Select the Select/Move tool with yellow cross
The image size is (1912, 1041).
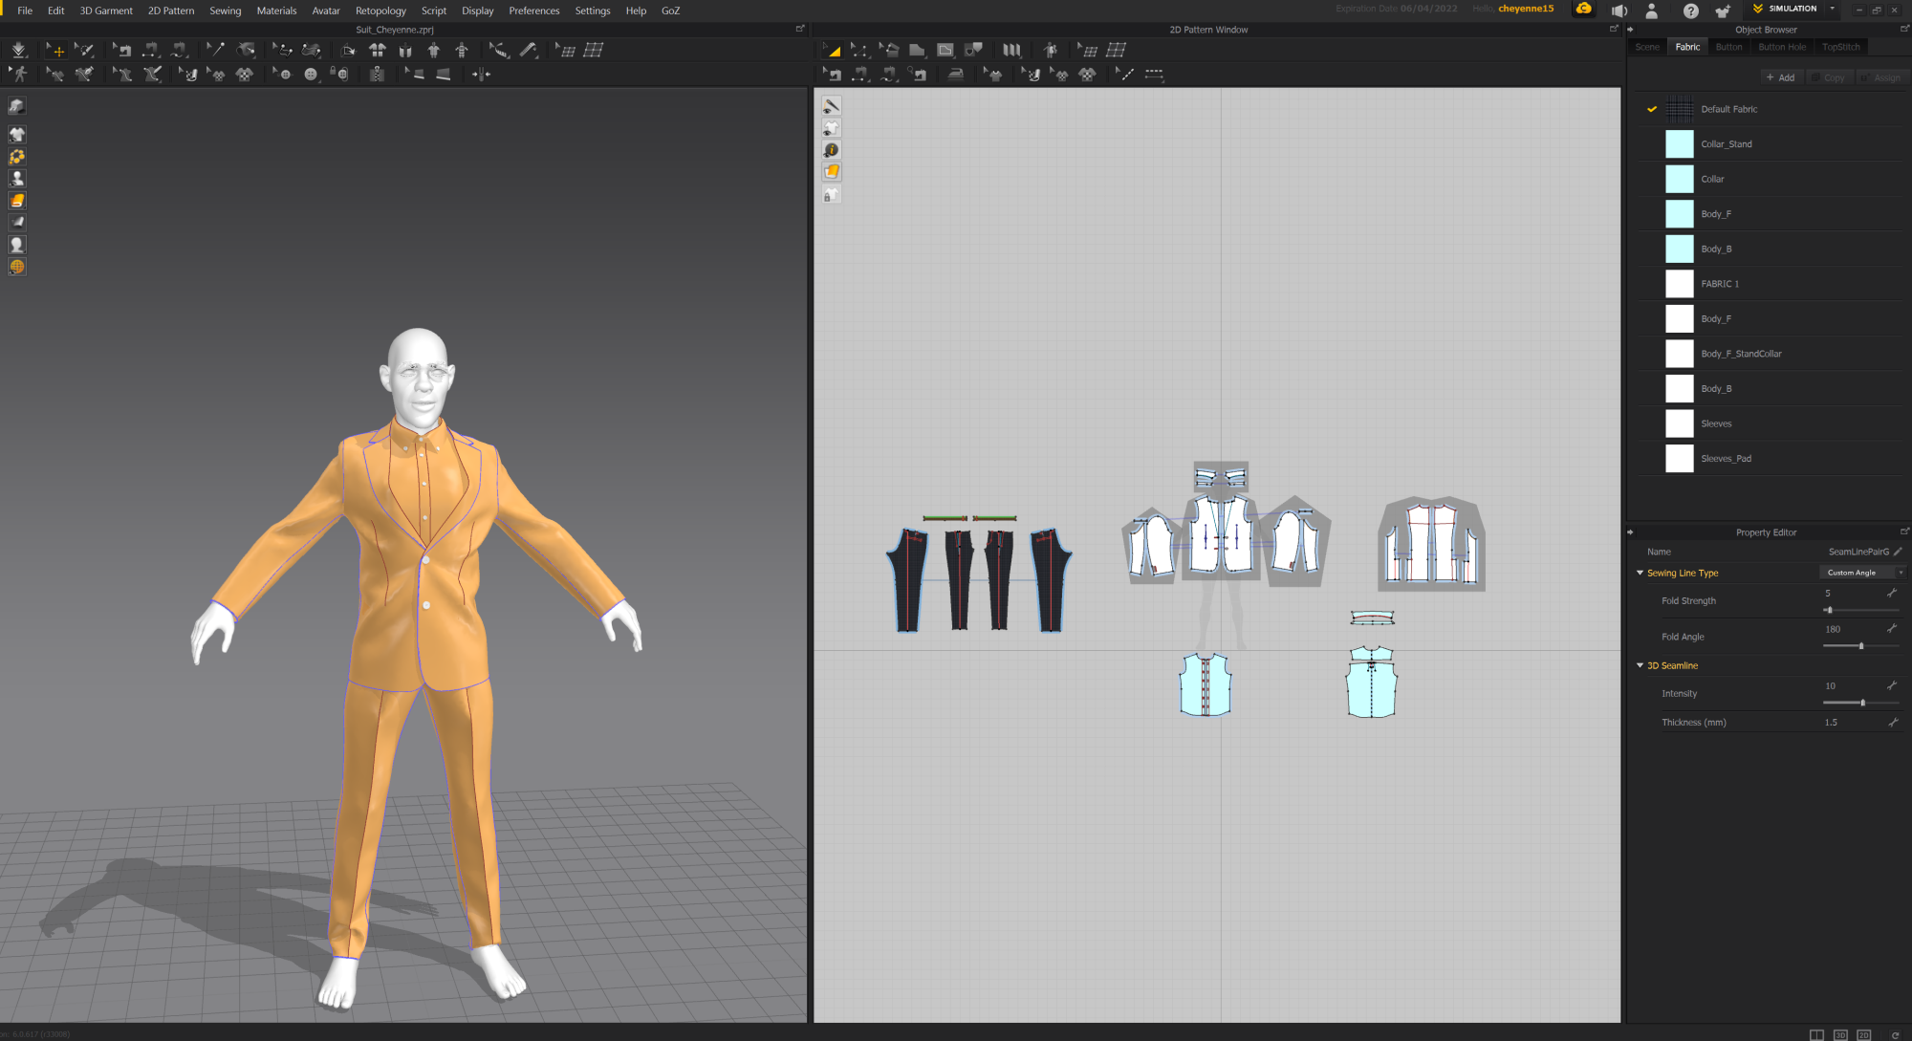coord(55,50)
